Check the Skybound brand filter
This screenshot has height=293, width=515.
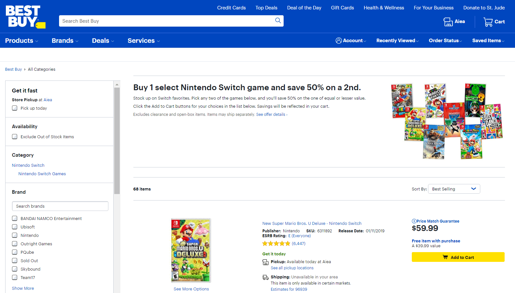(x=15, y=269)
